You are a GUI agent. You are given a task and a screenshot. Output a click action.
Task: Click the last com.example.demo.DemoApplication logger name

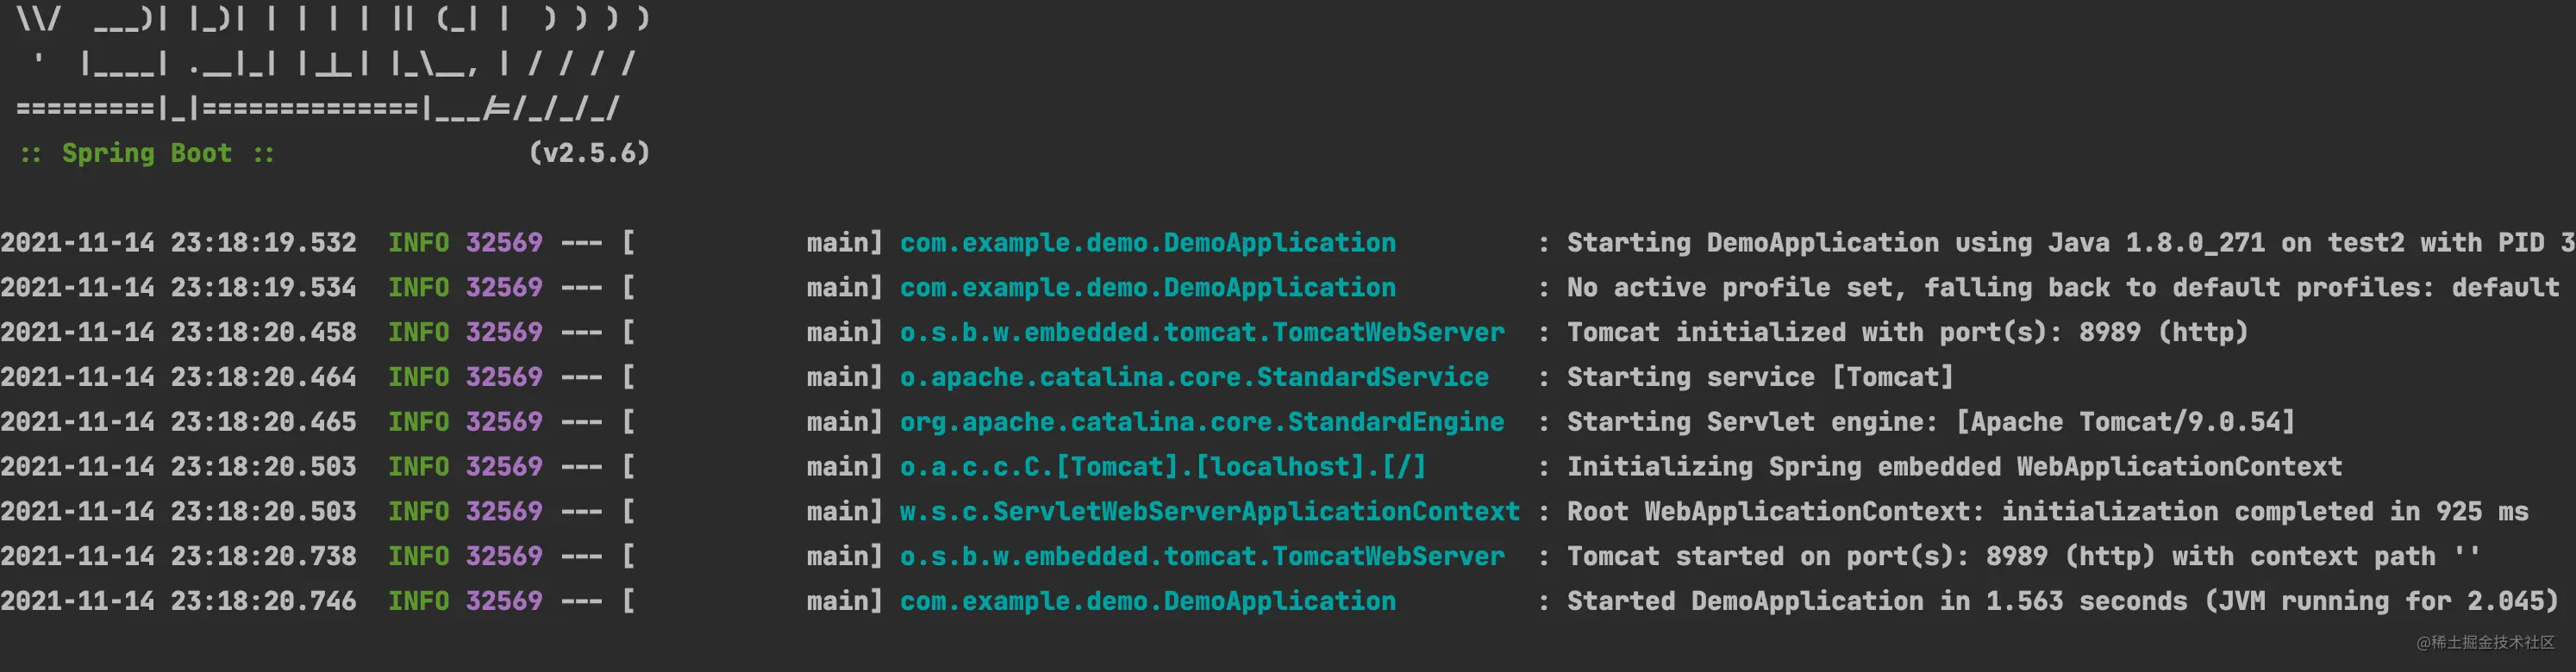[x=1147, y=601]
